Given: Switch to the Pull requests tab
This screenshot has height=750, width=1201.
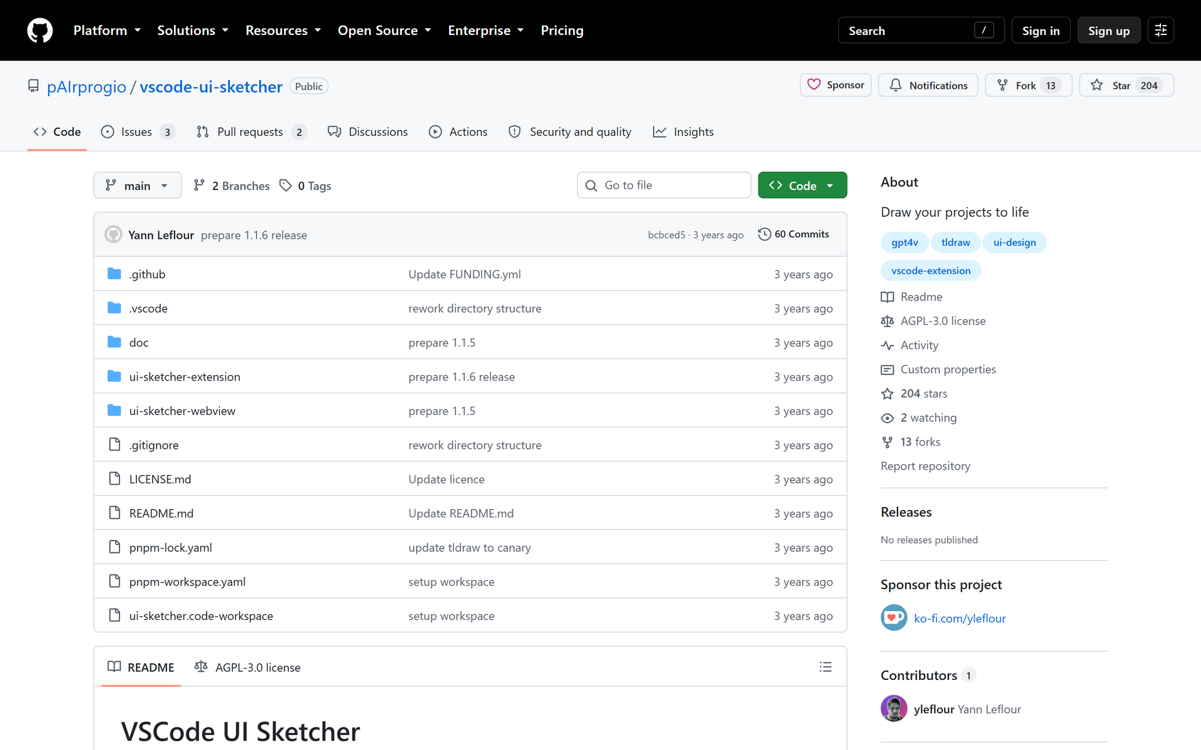Looking at the screenshot, I should 251,132.
